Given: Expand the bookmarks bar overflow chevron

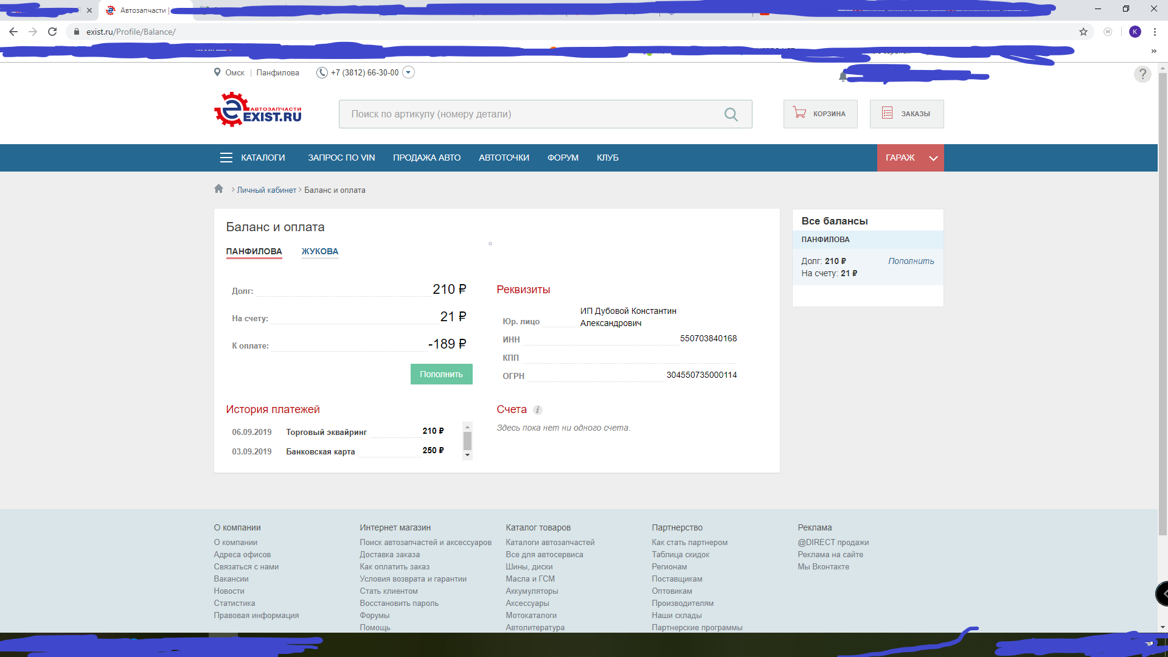Looking at the screenshot, I should tap(1153, 51).
